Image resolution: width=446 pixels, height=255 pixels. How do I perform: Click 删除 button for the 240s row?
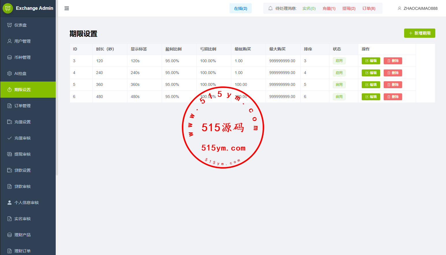click(x=393, y=73)
